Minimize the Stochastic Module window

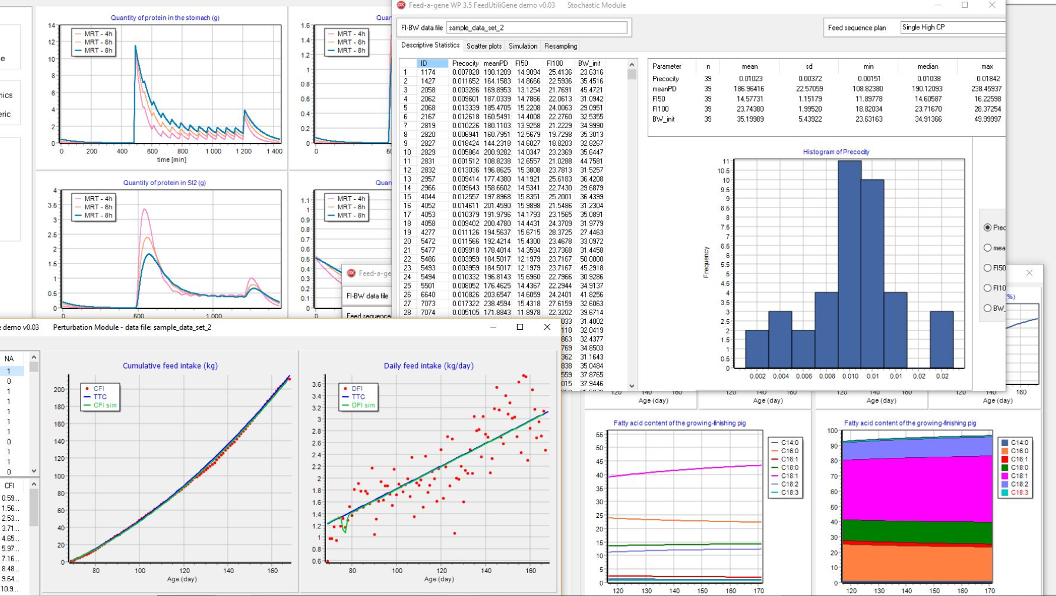click(x=938, y=5)
